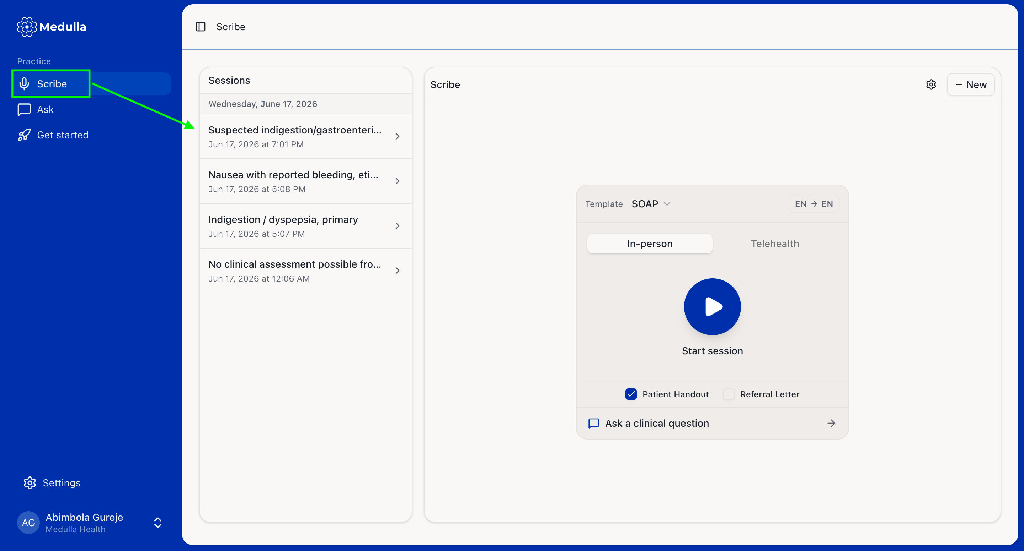Enable the Referral Letter checkbox
Image resolution: width=1024 pixels, height=551 pixels.
[x=729, y=394]
